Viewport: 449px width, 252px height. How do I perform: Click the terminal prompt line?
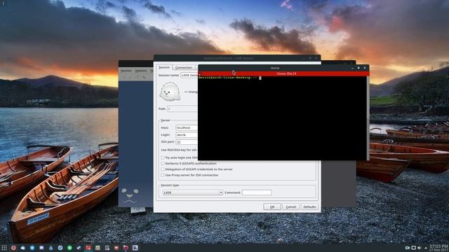[229, 78]
